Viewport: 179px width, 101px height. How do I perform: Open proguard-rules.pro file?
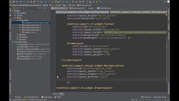click(34, 51)
